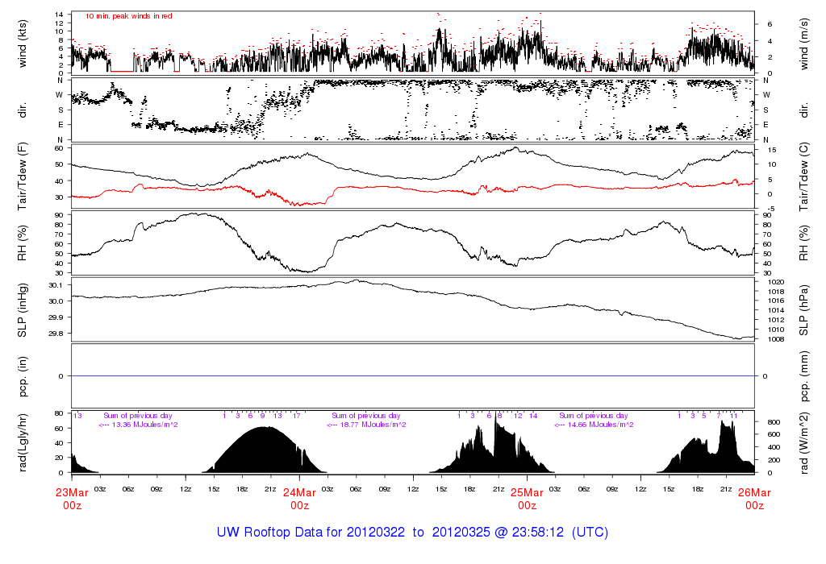Screen dimensions: 826x564
Task: Click the '10 min. peak winds in red' legend
Action: [x=128, y=16]
